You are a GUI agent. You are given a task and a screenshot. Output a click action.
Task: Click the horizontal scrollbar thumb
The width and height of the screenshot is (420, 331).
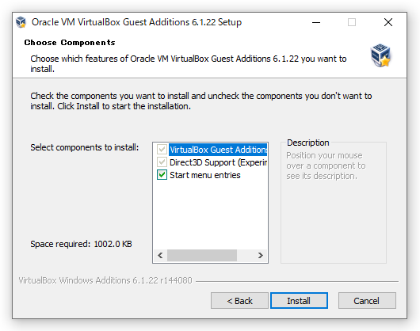point(202,255)
